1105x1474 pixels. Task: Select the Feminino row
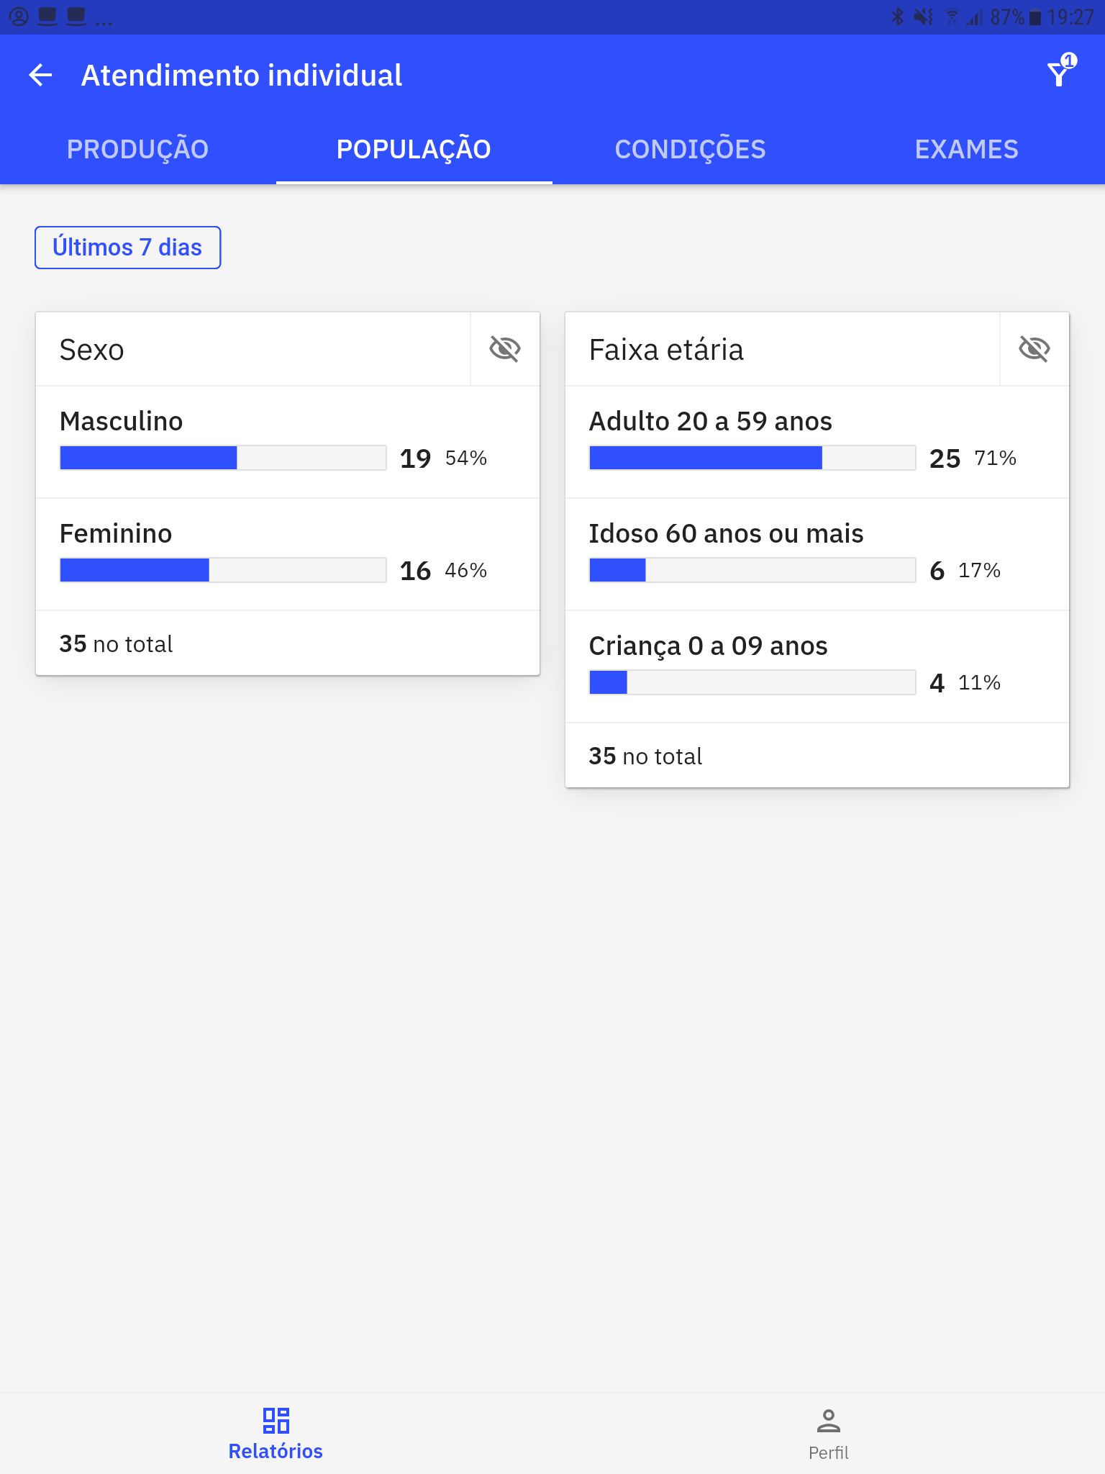click(288, 554)
